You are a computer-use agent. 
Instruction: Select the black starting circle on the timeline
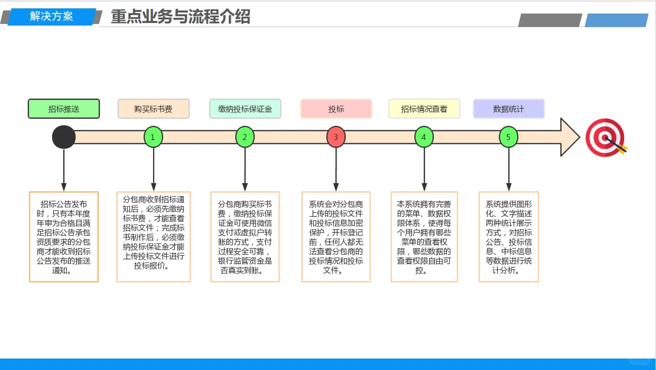[x=64, y=137]
